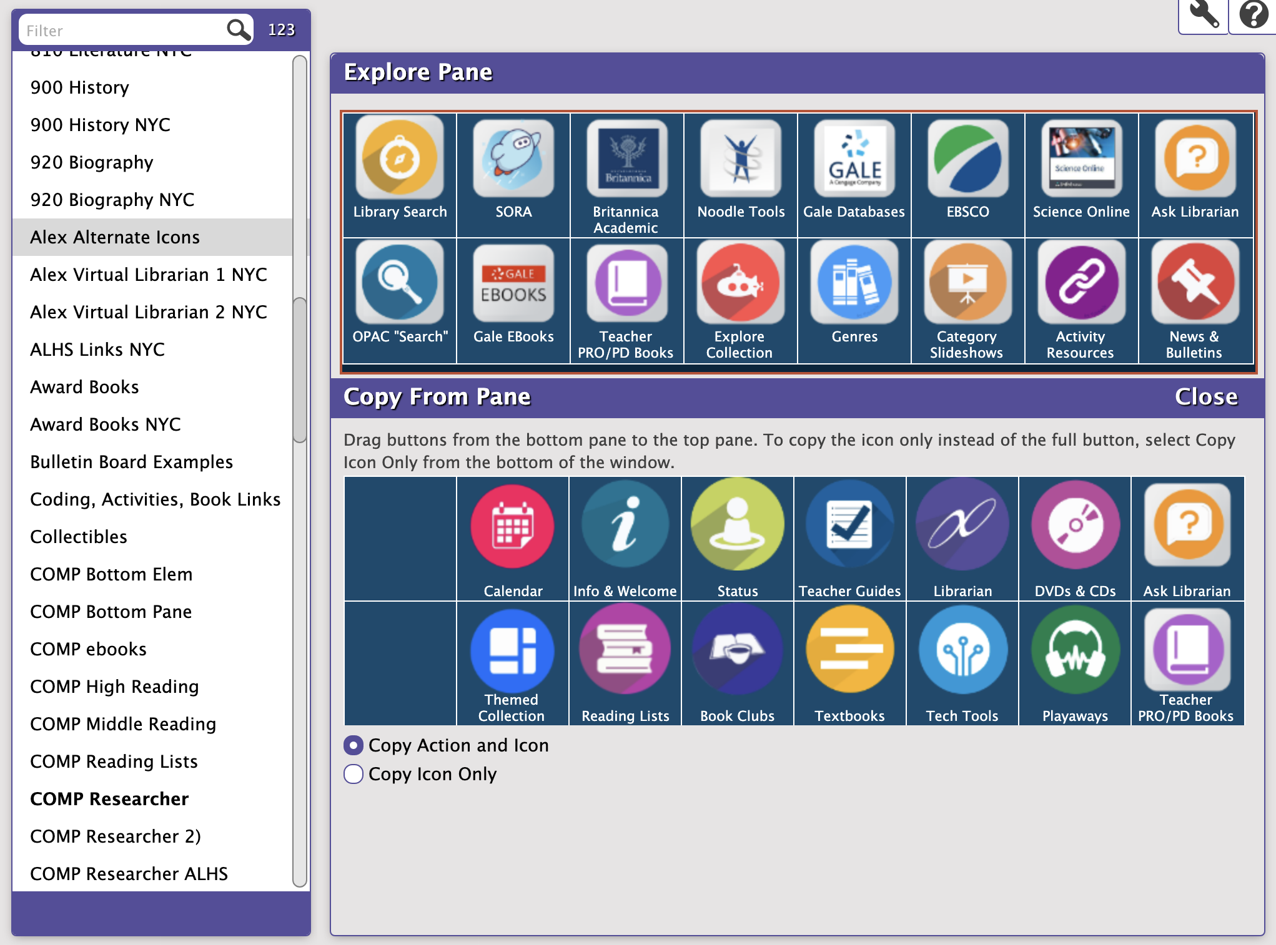This screenshot has height=945, width=1276.
Task: Select 900 History in the list
Action: (152, 87)
